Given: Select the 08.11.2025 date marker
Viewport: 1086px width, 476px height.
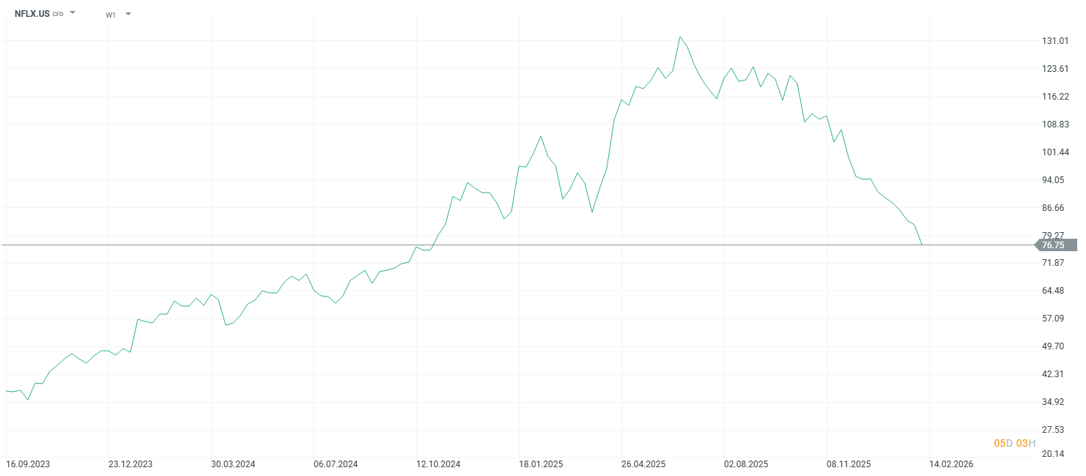Looking at the screenshot, I should (849, 464).
